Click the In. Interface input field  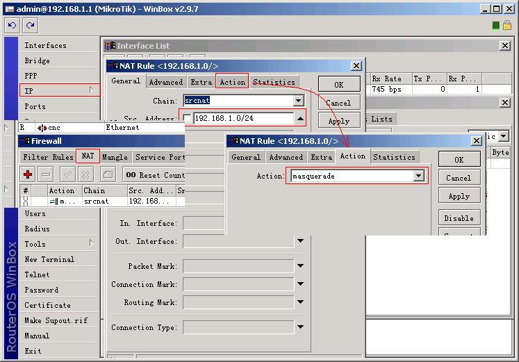click(204, 223)
